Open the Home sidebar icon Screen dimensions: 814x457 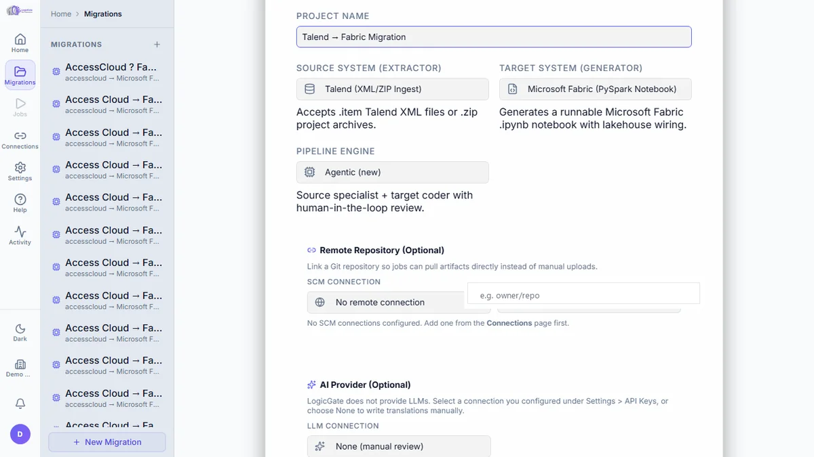pyautogui.click(x=20, y=43)
